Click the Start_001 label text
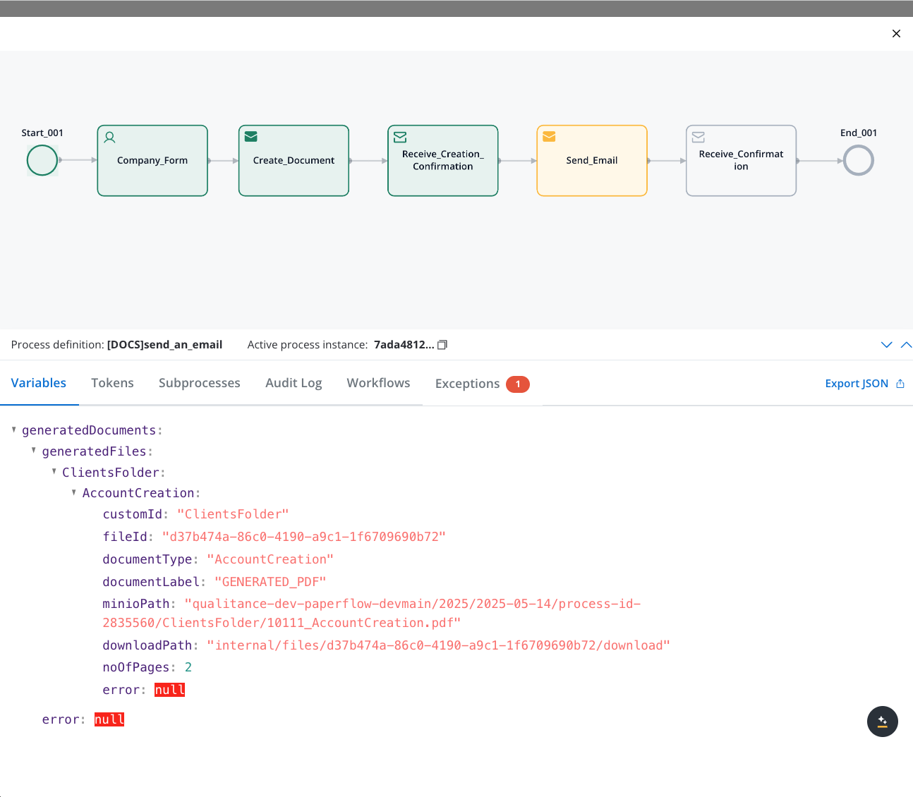The height and width of the screenshot is (797, 913). tap(42, 133)
